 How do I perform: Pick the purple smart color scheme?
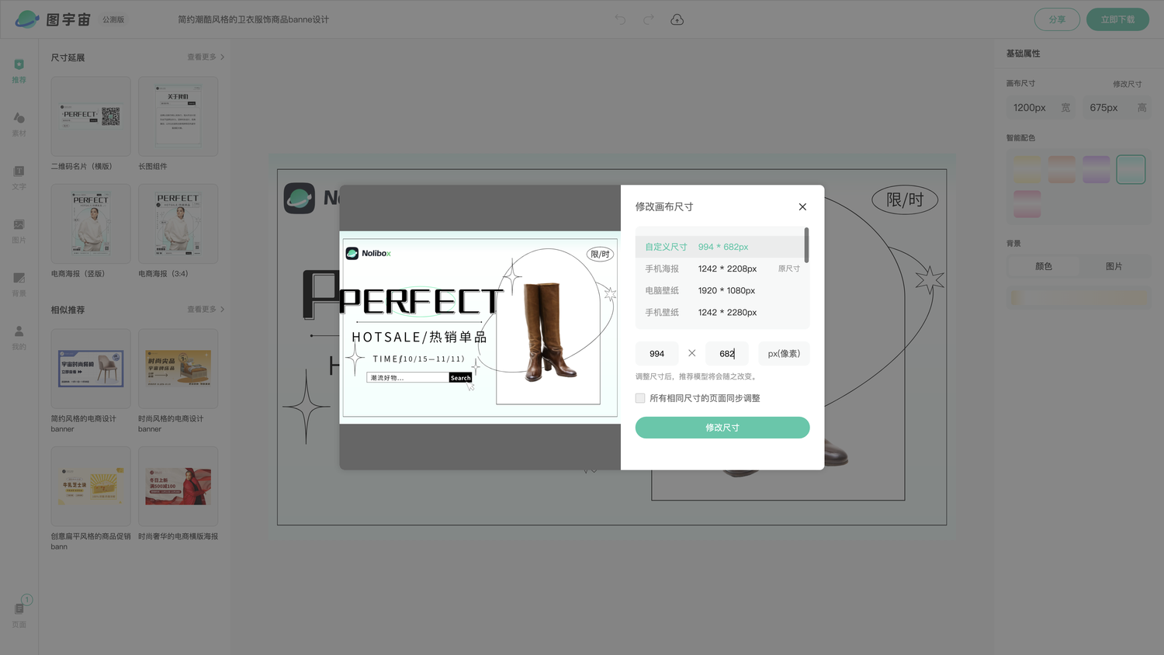click(1096, 169)
